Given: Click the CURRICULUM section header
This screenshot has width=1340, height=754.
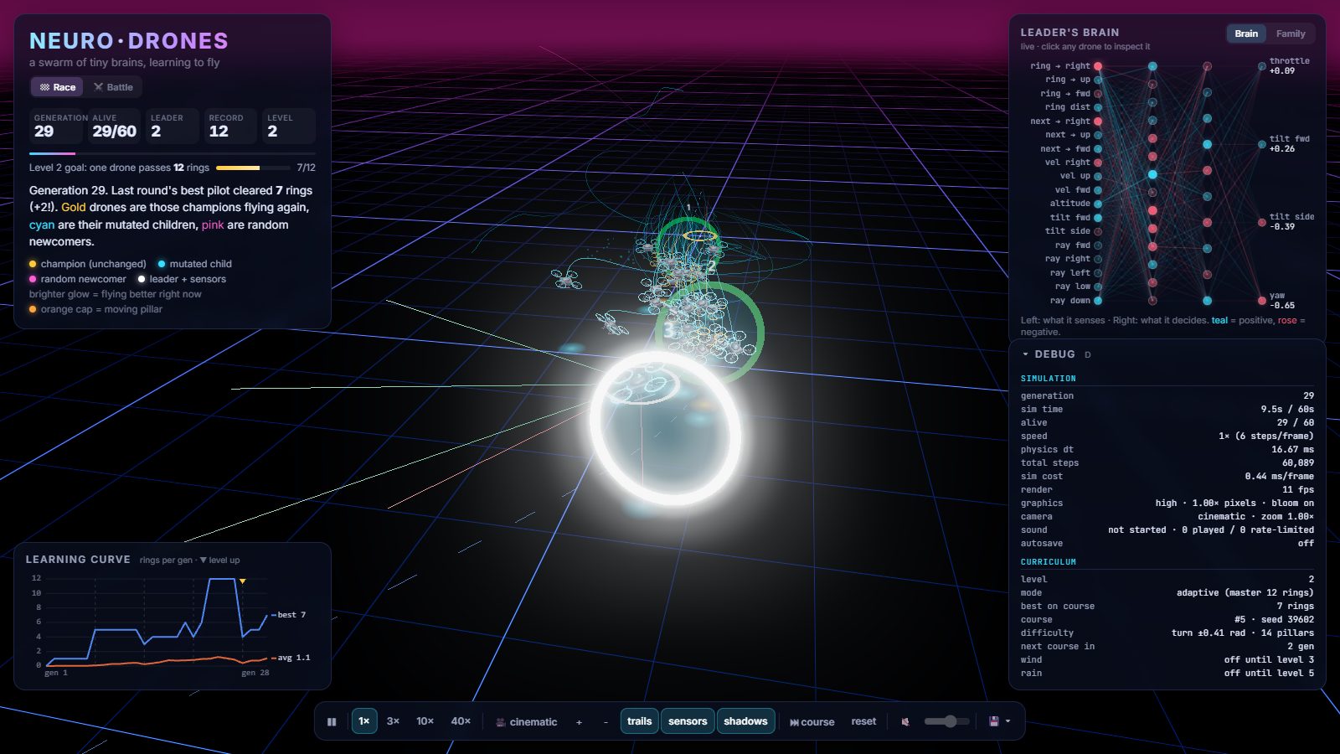Looking at the screenshot, I should [x=1049, y=561].
